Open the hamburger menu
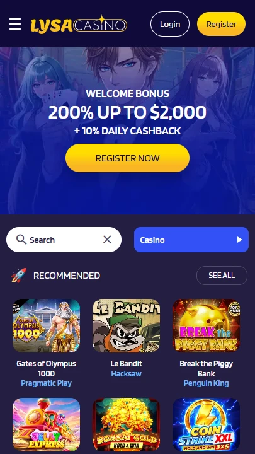Screen dimensions: 255x454 15,24
